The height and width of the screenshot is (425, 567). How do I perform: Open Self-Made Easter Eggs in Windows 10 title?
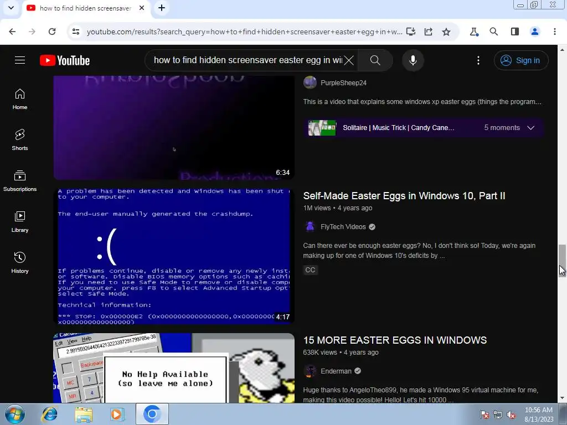[x=404, y=196]
